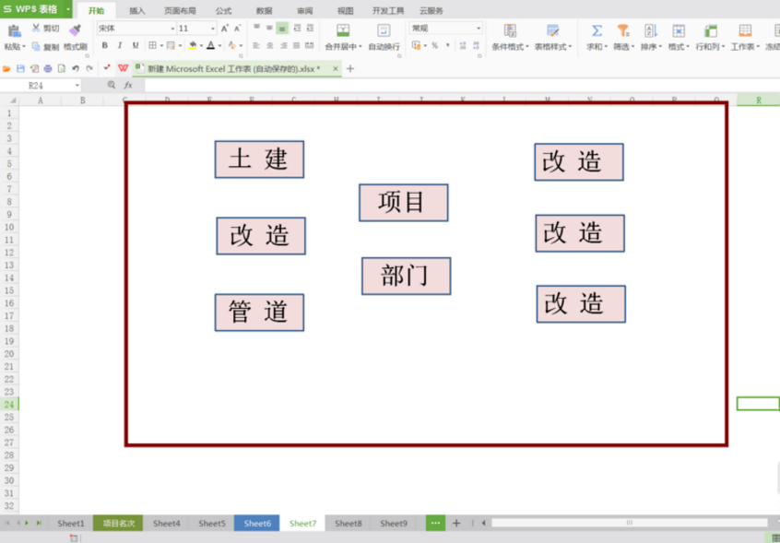Screen dimensions: 780x543
Task: Click the more sheets ellipsis button
Action: click(435, 523)
